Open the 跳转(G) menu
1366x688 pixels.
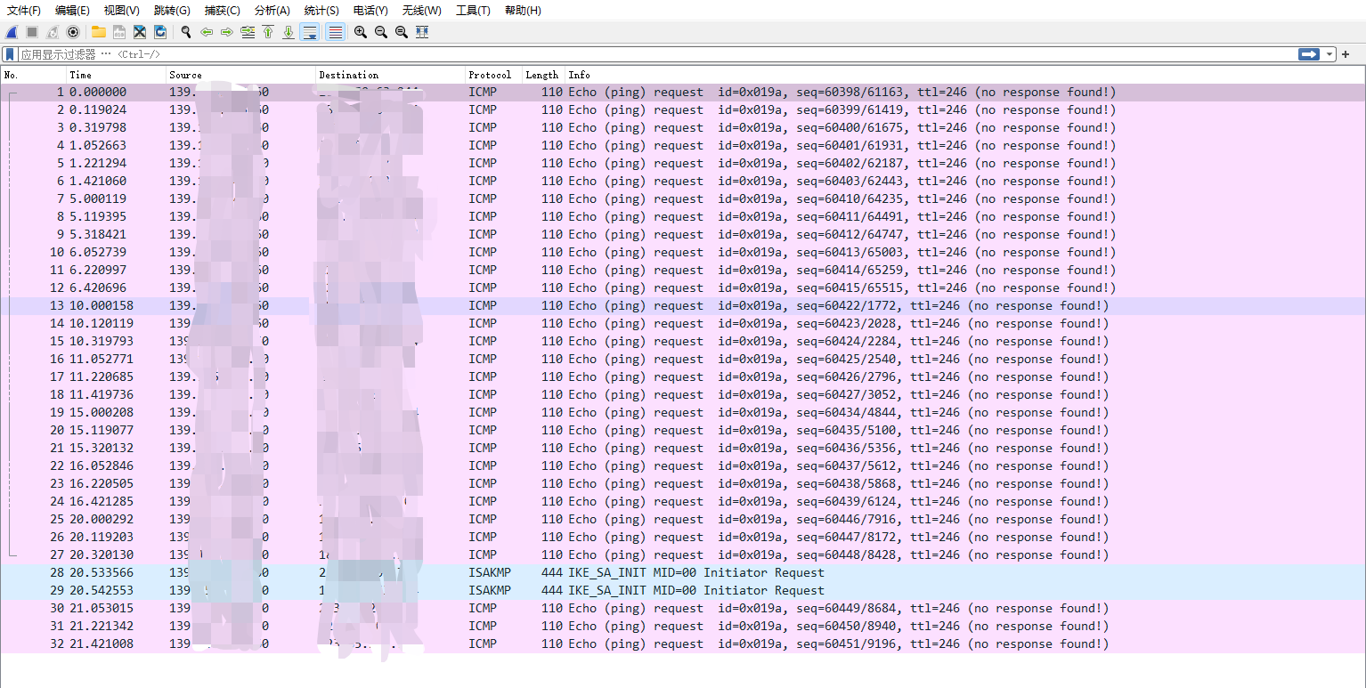pyautogui.click(x=172, y=11)
